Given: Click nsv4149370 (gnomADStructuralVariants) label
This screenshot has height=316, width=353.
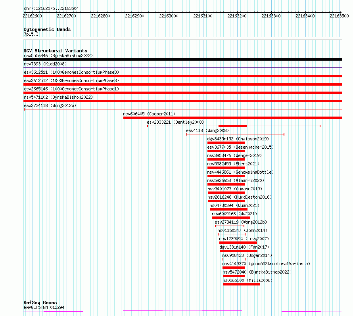Looking at the screenshot, I should (x=266, y=264).
